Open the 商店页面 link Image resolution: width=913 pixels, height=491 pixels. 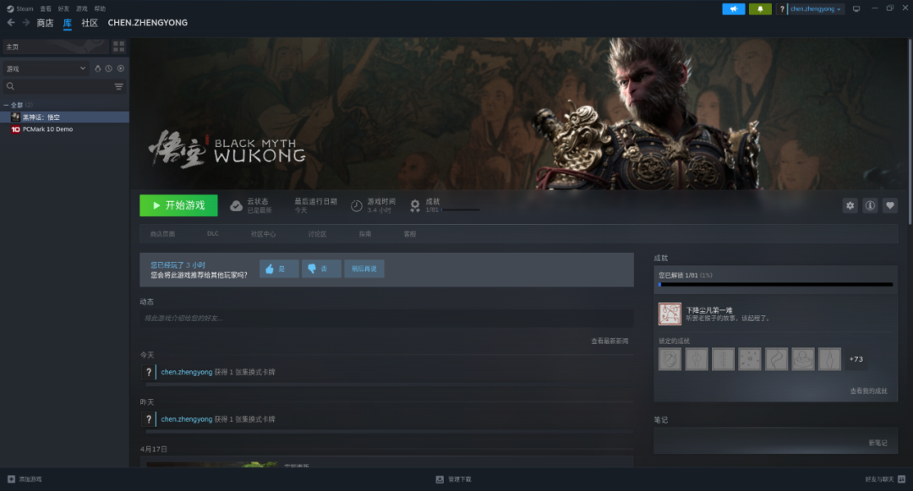click(162, 234)
